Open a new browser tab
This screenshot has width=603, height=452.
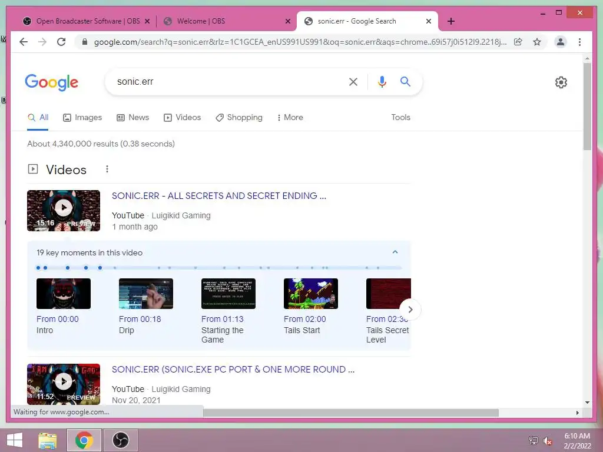[x=451, y=22]
